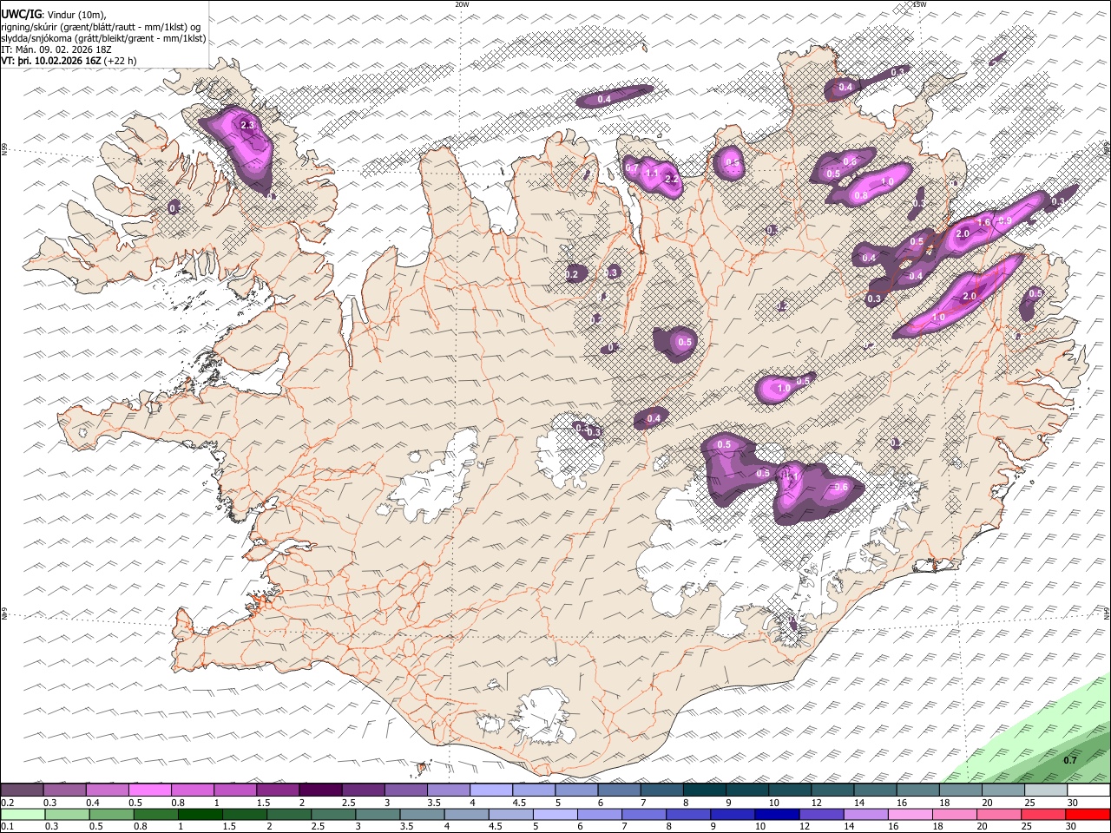Select the 'rigning/skúrir (grænt/blátt/rautt - mm/1klst) og' line
Viewport: 1111px width, 833px height.
click(x=101, y=27)
